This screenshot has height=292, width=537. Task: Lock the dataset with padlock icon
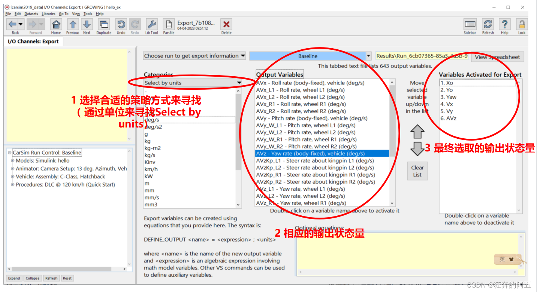(522, 24)
